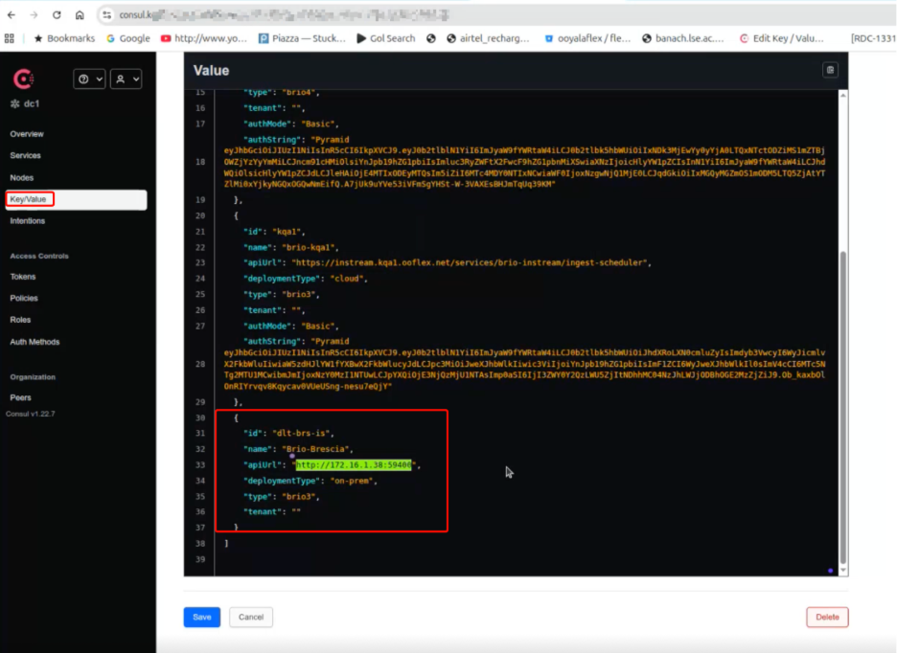
Task: Click the Cancel button
Action: (251, 617)
